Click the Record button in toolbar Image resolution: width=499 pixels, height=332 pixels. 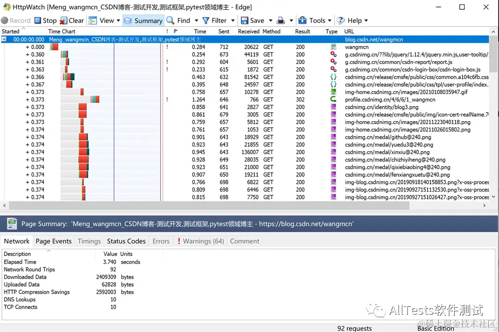16,20
